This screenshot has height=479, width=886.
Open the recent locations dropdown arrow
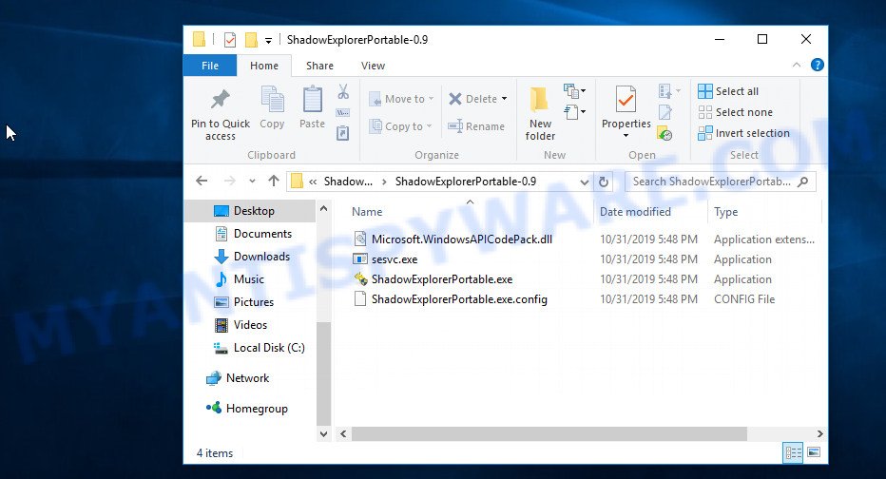coord(252,182)
